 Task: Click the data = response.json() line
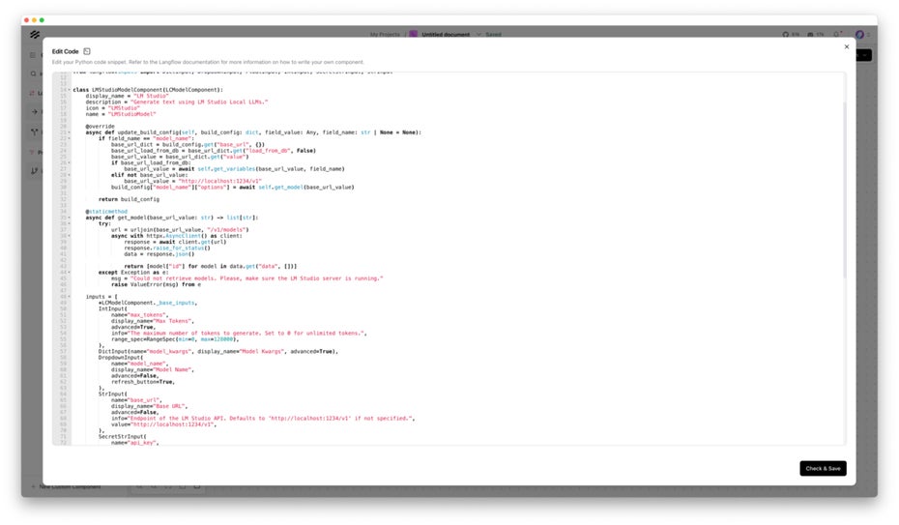(x=159, y=254)
